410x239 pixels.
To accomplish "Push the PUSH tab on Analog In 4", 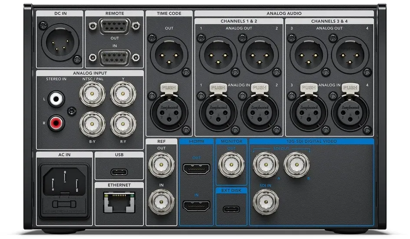I will pyautogui.click(x=350, y=87).
